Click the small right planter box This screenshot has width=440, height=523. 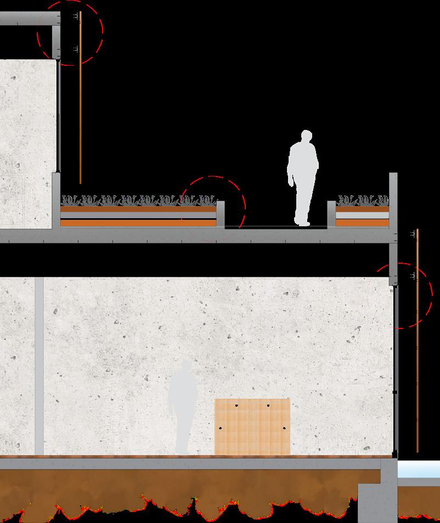[x=362, y=212]
